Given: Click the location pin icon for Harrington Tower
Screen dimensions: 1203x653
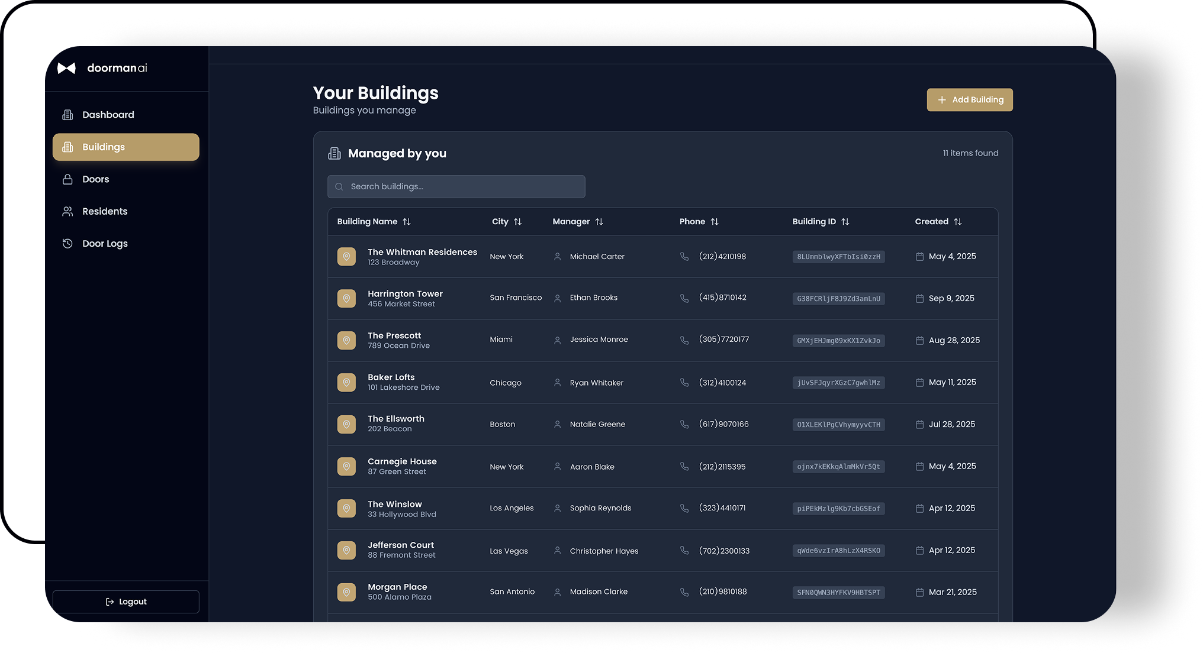Looking at the screenshot, I should [346, 299].
